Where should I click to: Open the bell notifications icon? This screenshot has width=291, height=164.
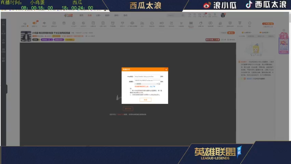[210, 15]
